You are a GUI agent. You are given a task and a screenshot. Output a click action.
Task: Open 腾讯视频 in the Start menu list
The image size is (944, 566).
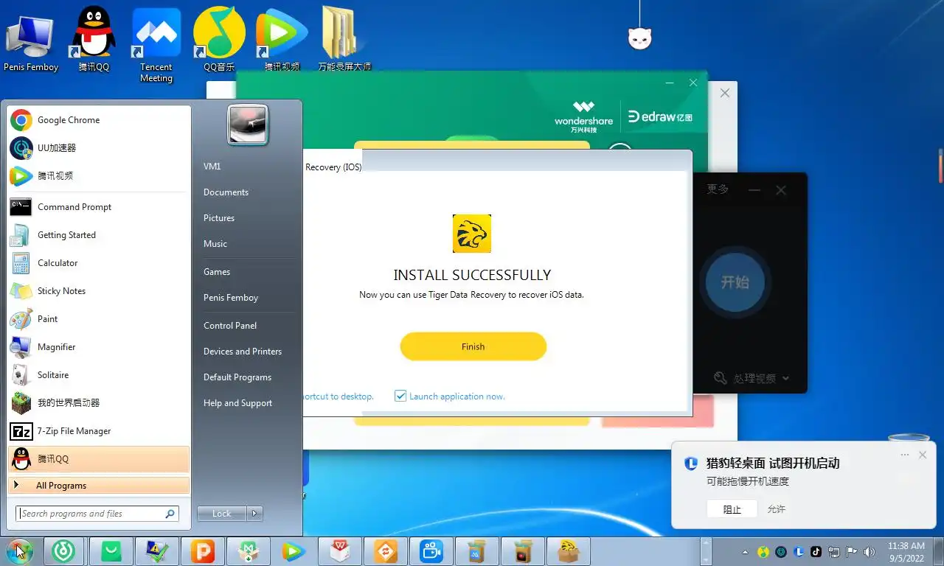pyautogui.click(x=98, y=176)
